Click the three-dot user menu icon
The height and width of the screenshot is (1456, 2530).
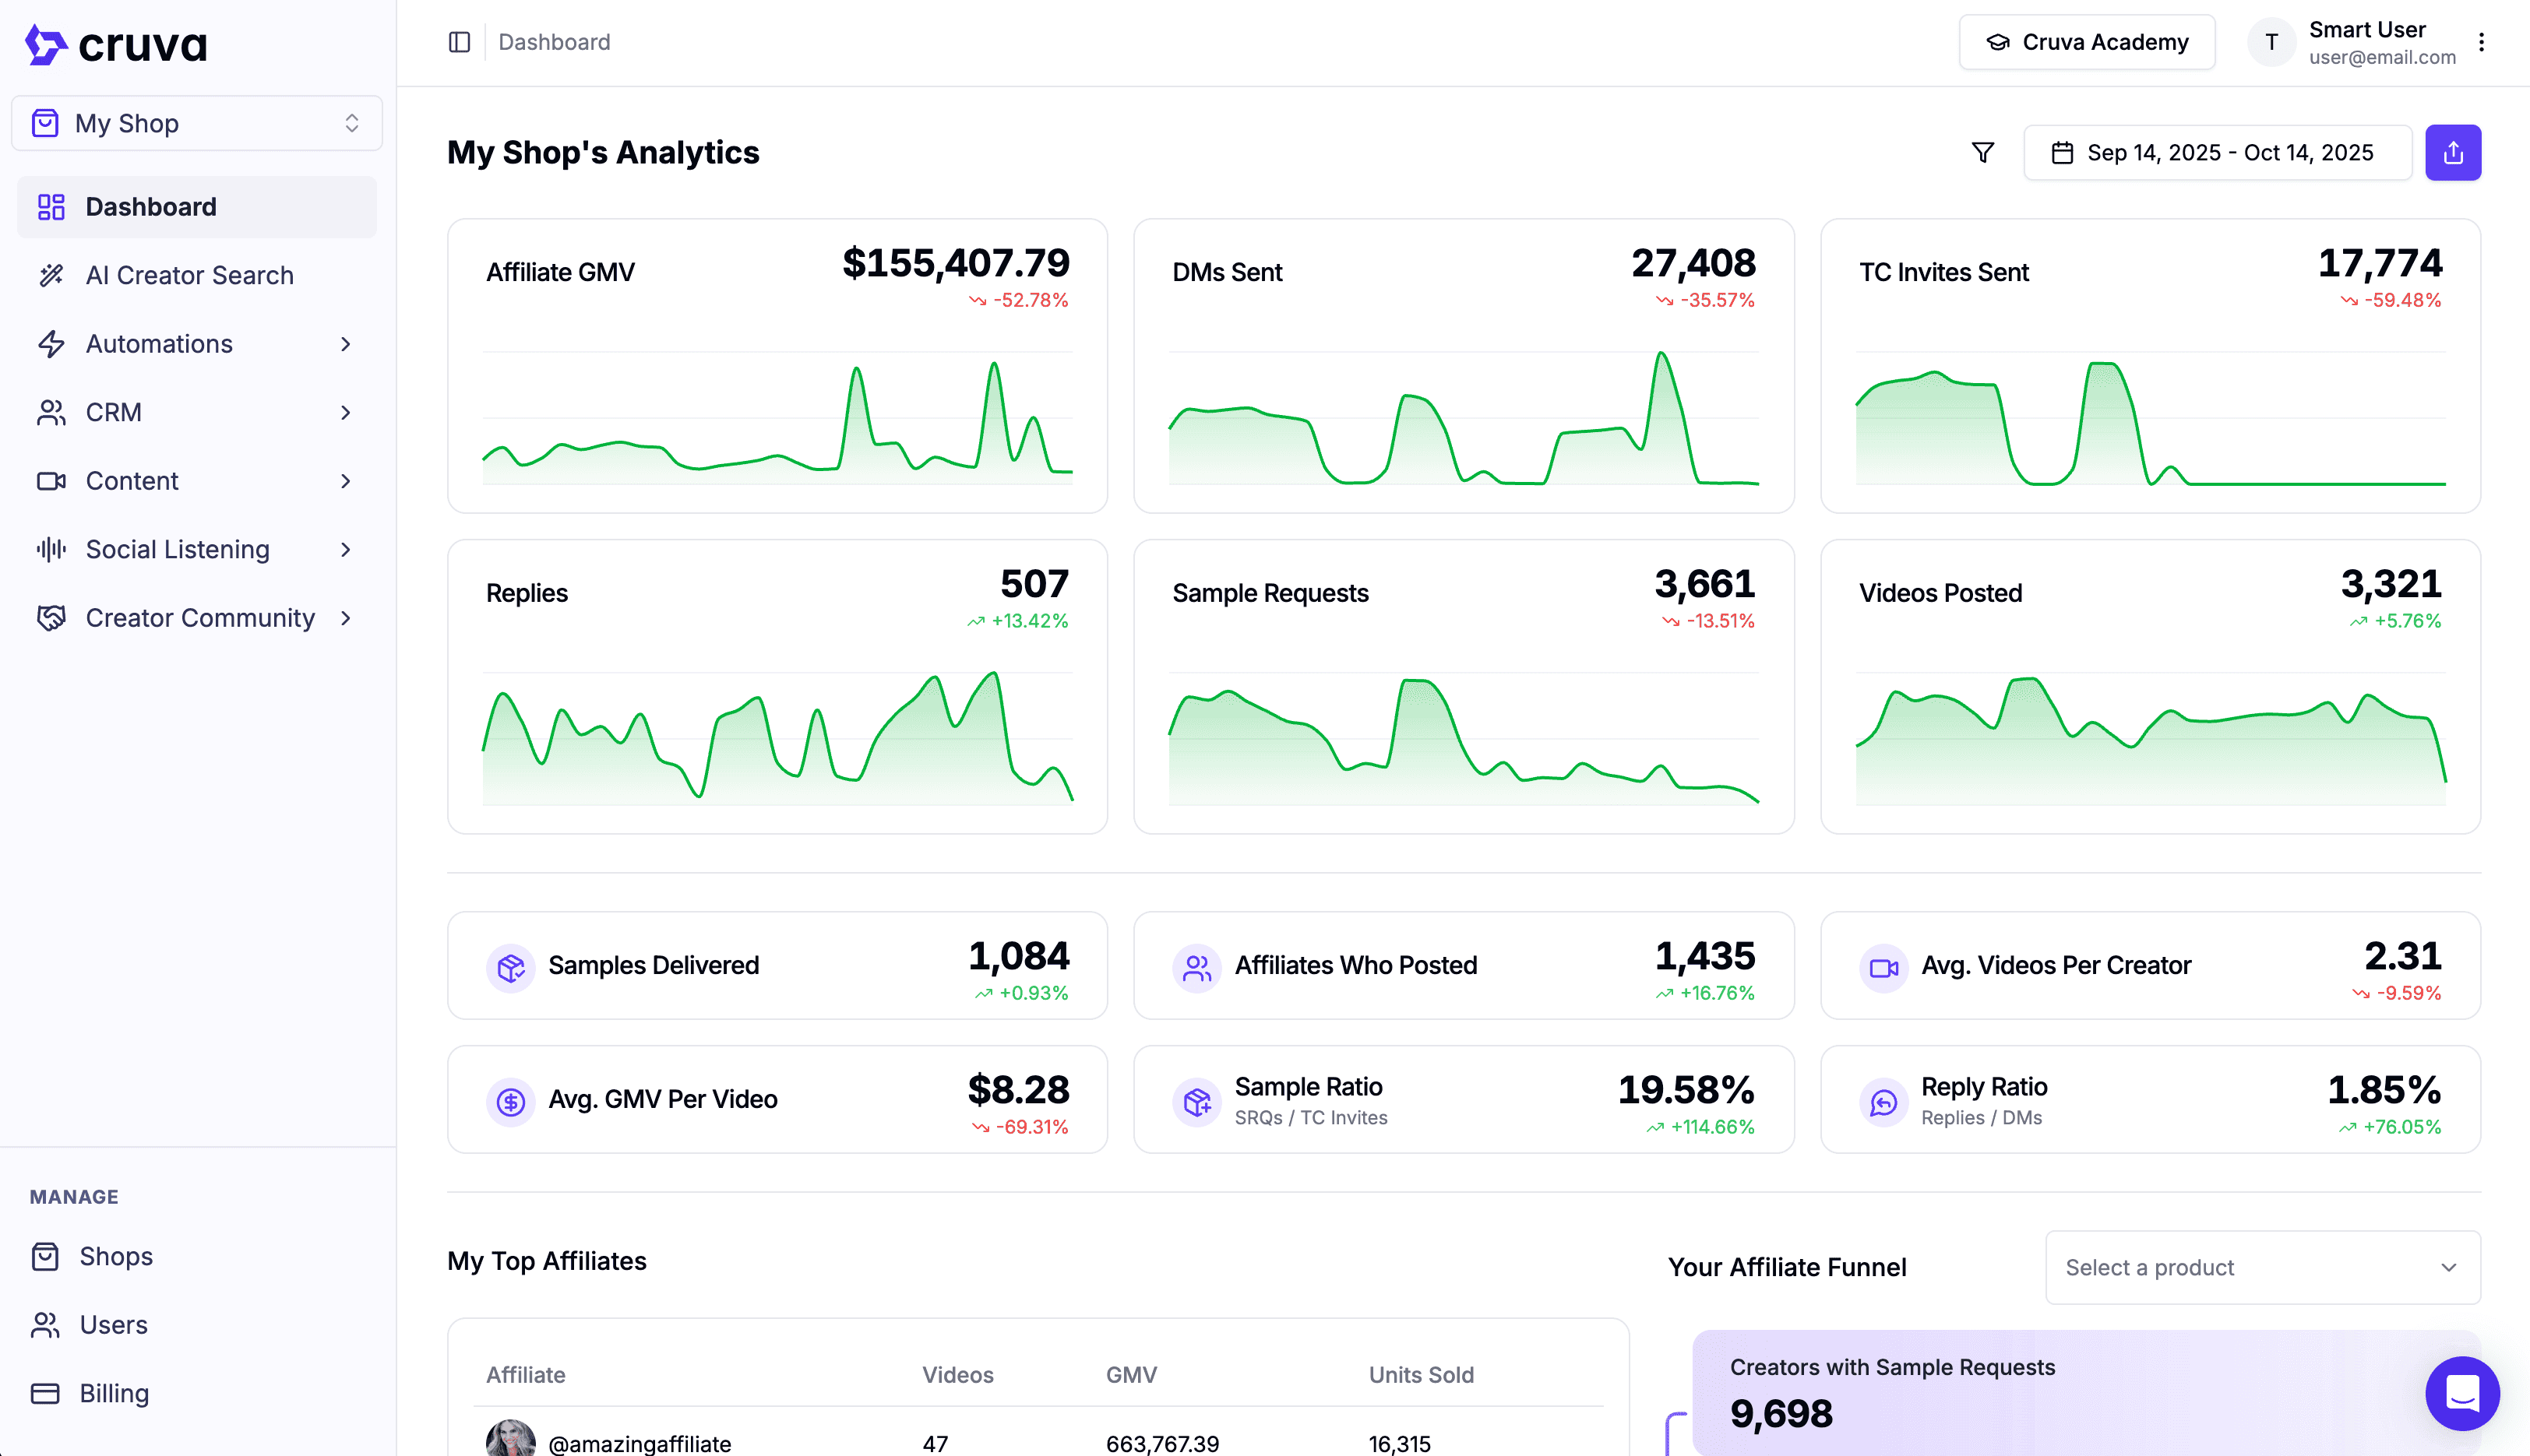click(2481, 42)
